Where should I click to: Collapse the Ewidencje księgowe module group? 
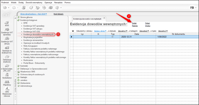coord(29,20)
